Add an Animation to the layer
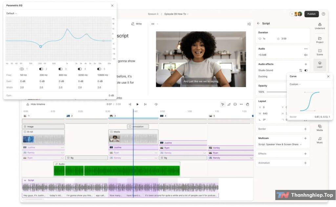336x207 pixels. (x=305, y=163)
